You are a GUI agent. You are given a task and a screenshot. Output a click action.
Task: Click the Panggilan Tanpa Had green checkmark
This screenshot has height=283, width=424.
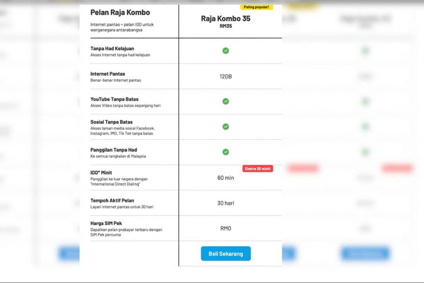click(x=226, y=152)
